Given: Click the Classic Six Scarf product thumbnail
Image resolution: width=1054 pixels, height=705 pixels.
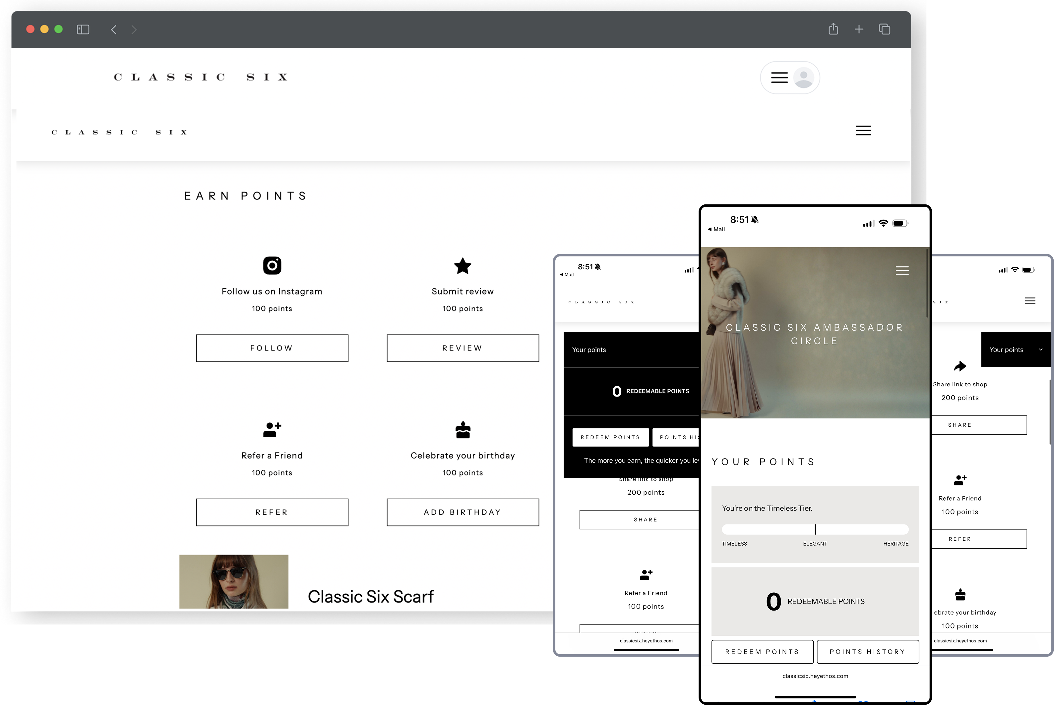Looking at the screenshot, I should pos(233,581).
